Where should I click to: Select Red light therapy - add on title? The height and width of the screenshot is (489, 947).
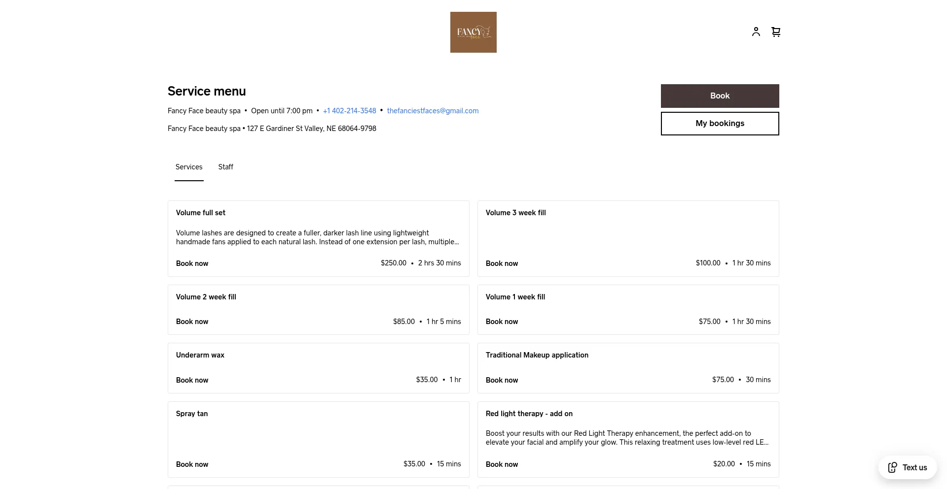point(529,414)
